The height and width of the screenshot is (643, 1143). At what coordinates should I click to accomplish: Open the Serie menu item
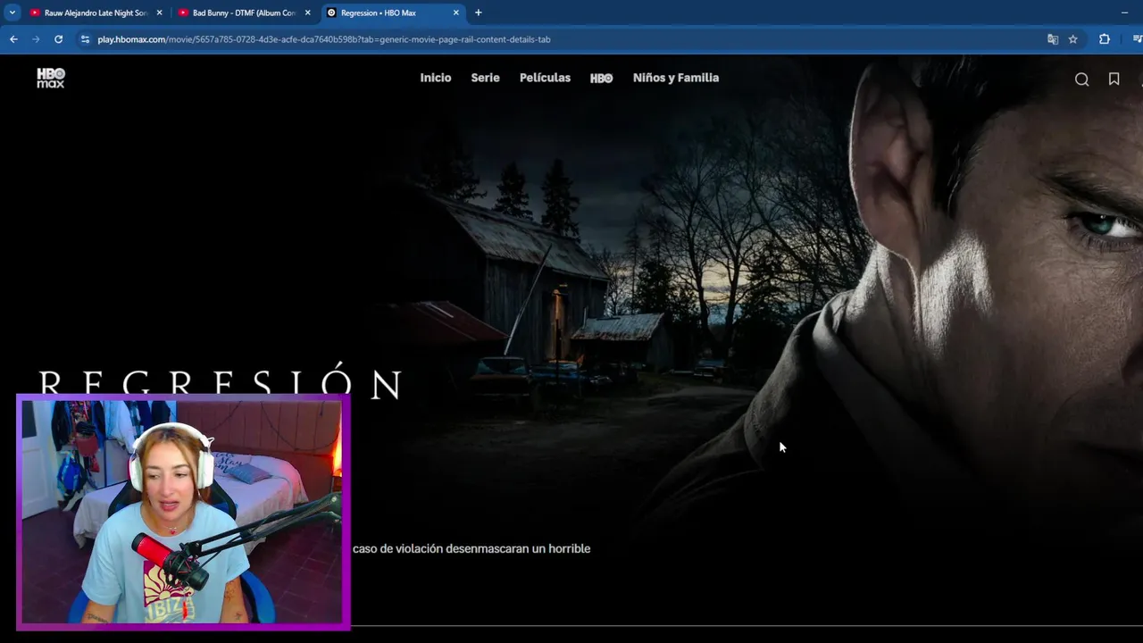coord(486,78)
